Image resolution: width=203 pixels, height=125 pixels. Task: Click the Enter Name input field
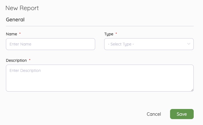point(50,44)
